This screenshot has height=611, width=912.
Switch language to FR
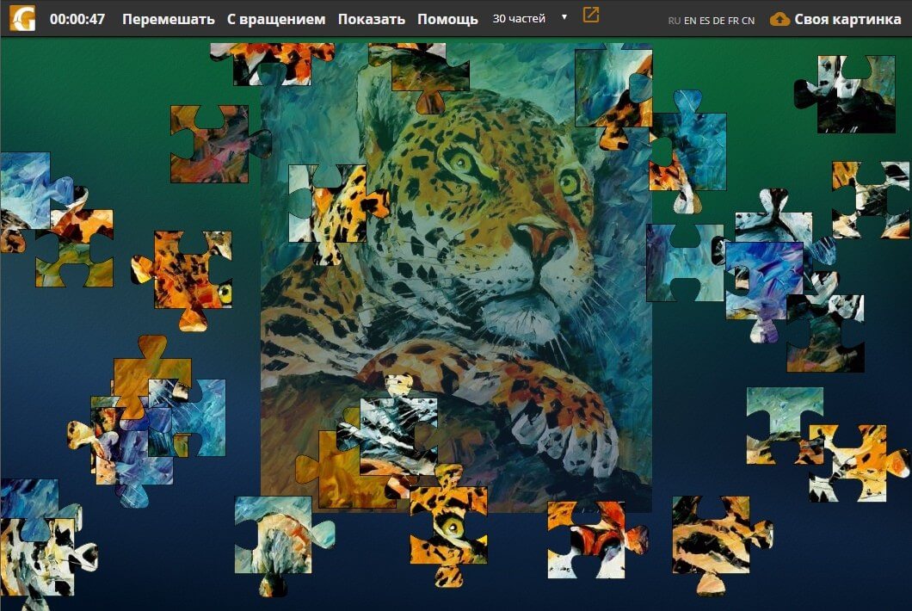pyautogui.click(x=733, y=21)
